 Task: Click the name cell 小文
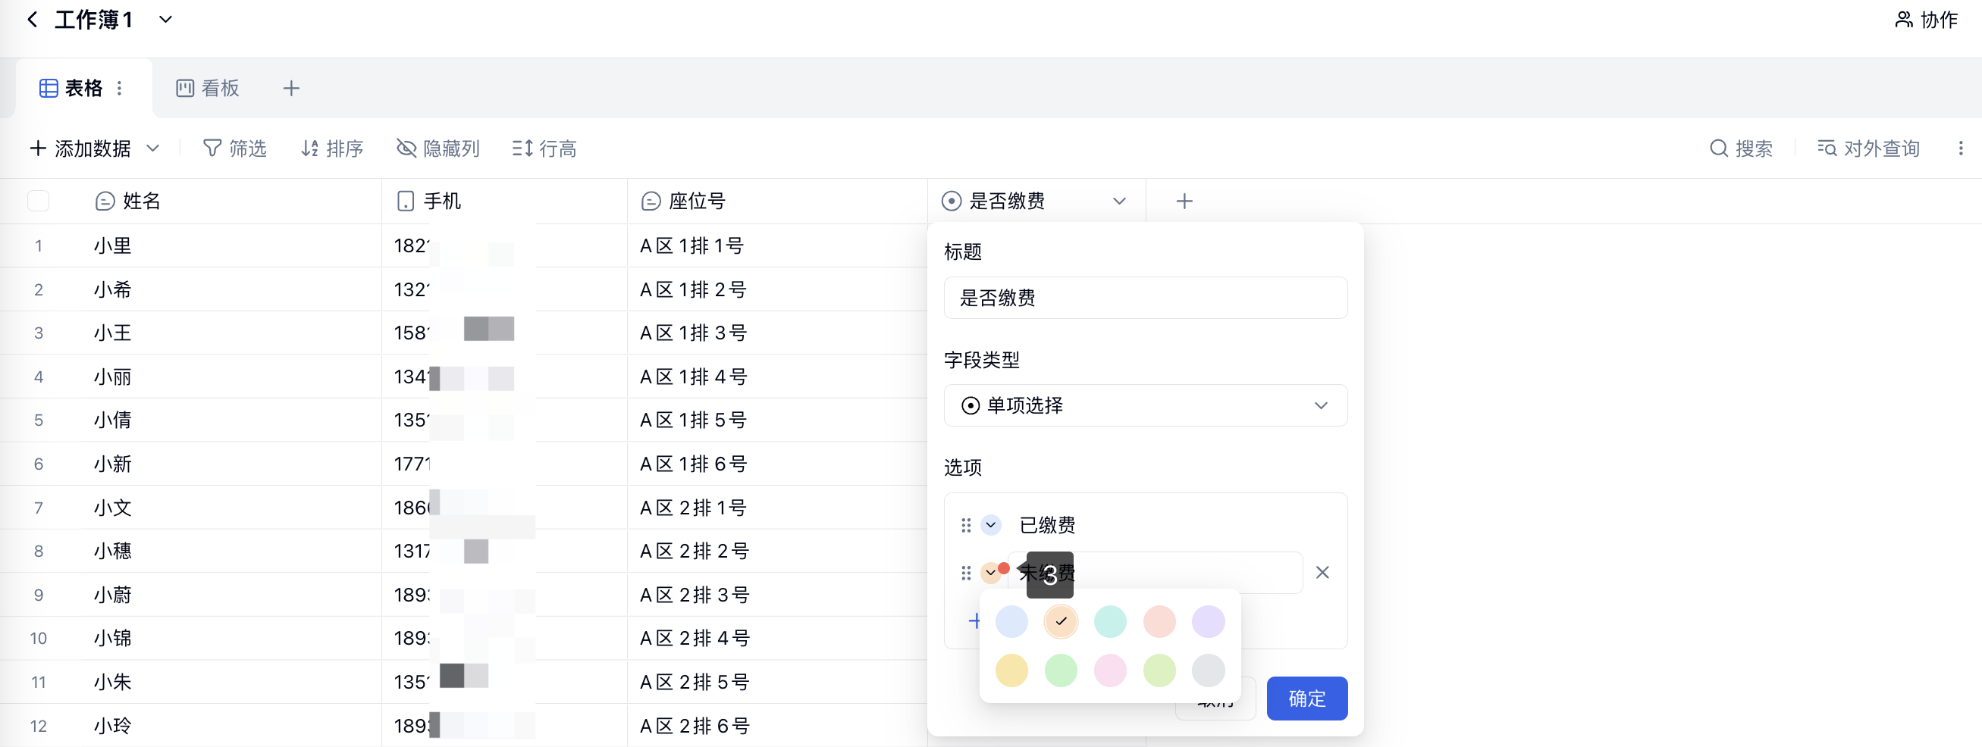229,508
